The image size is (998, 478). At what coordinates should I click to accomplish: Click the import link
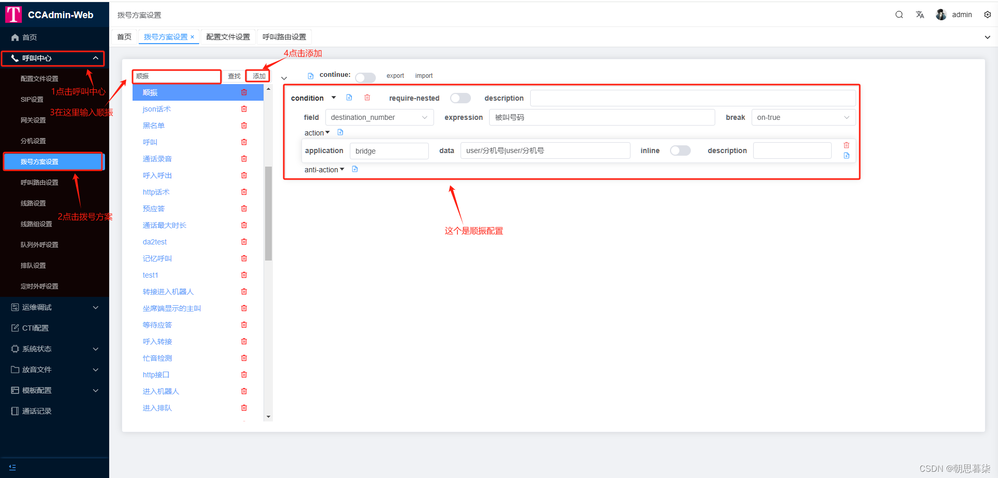pyautogui.click(x=424, y=76)
